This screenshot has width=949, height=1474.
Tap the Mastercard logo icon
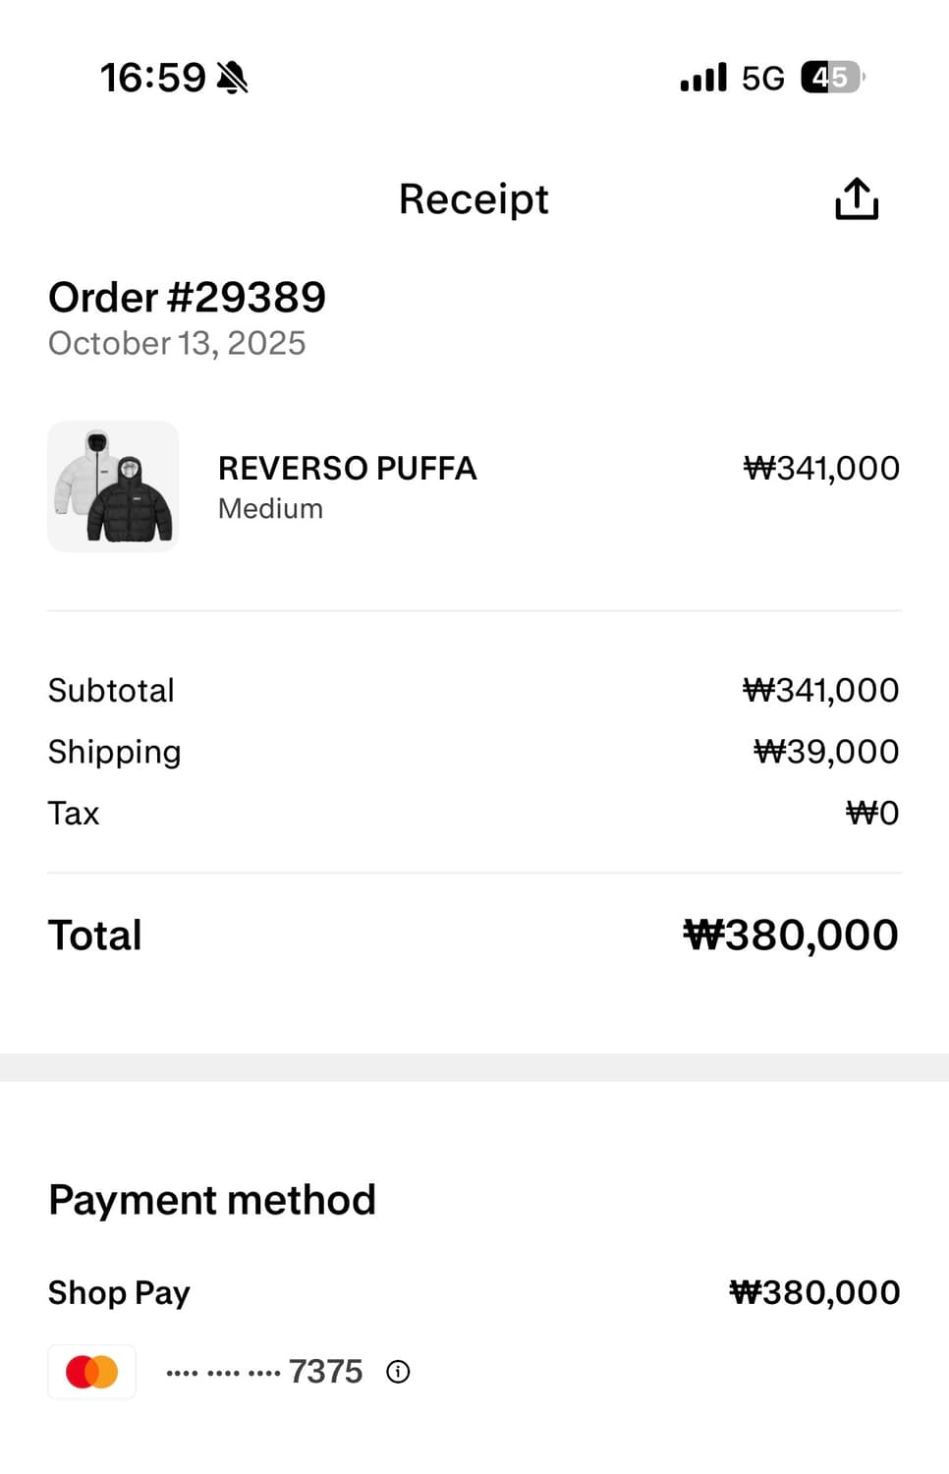[x=92, y=1372]
